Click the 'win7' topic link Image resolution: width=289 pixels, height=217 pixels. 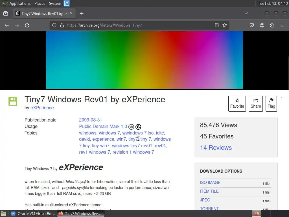[121, 139]
